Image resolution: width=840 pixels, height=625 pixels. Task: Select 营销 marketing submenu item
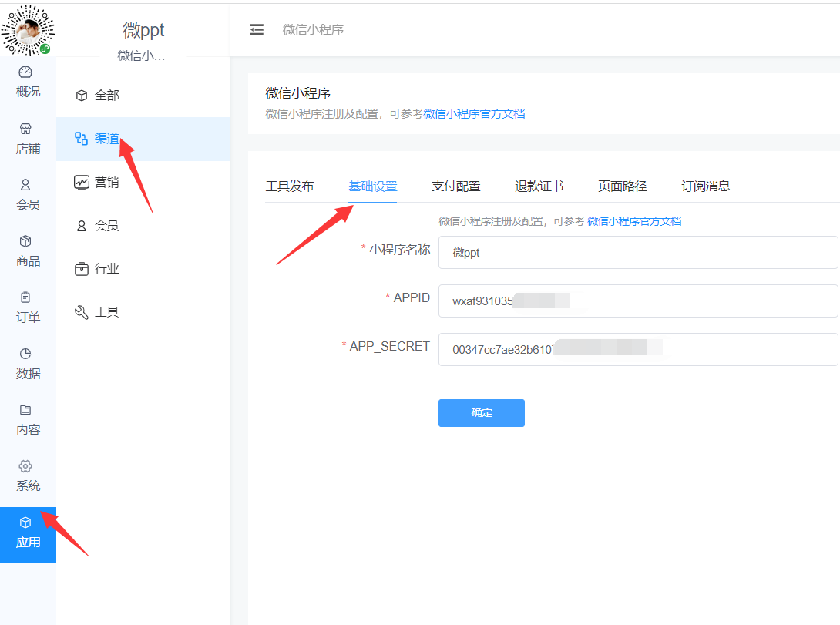[x=143, y=183]
